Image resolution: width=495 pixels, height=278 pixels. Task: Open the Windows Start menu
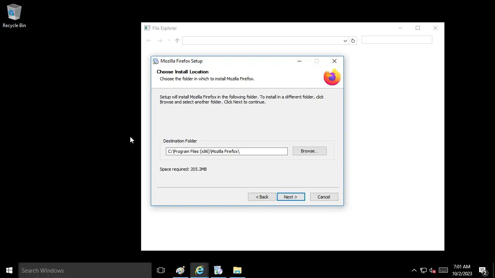coord(9,270)
